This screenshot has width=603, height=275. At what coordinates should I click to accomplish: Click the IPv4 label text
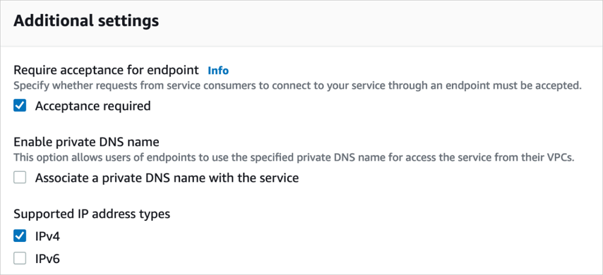[x=48, y=236]
